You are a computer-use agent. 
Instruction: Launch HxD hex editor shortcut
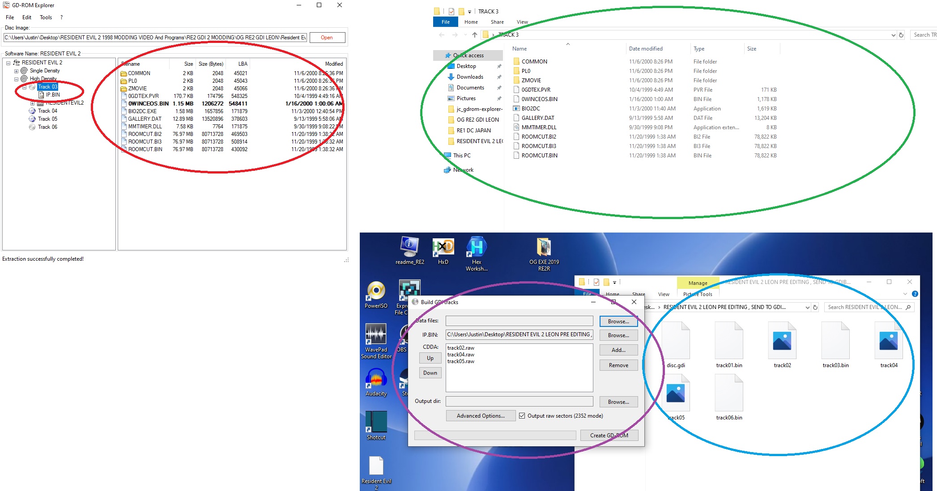coord(443,251)
